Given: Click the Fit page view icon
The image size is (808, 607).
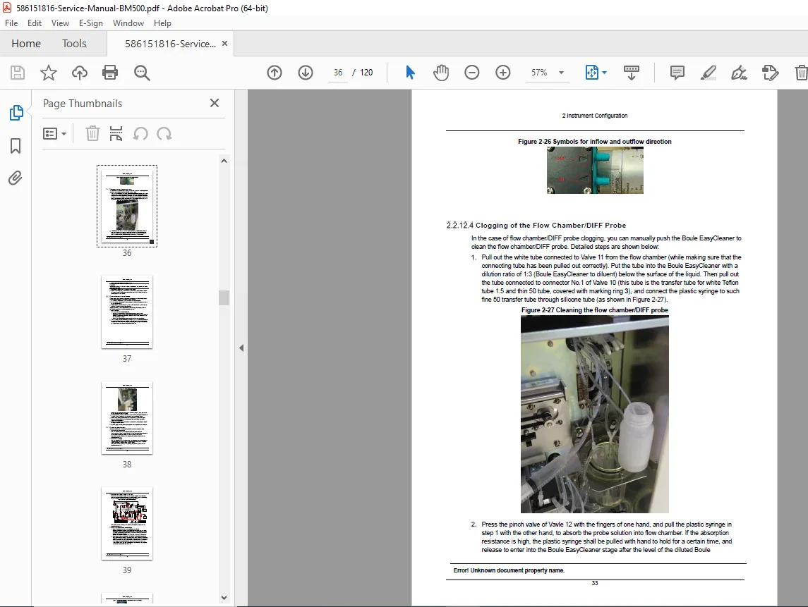Looking at the screenshot, I should point(591,73).
